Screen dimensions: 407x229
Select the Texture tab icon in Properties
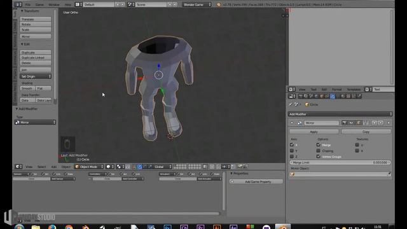click(348, 96)
